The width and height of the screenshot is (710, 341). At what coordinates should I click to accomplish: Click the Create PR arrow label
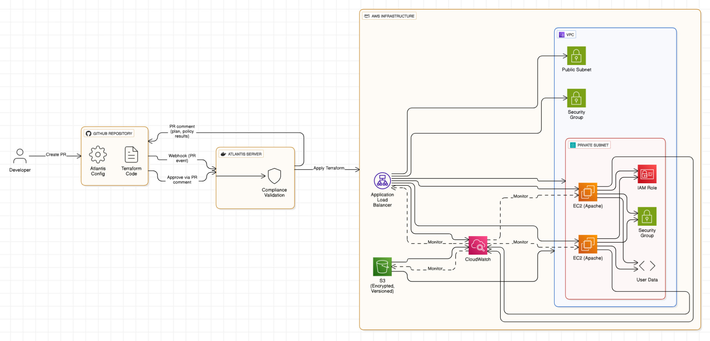(56, 154)
